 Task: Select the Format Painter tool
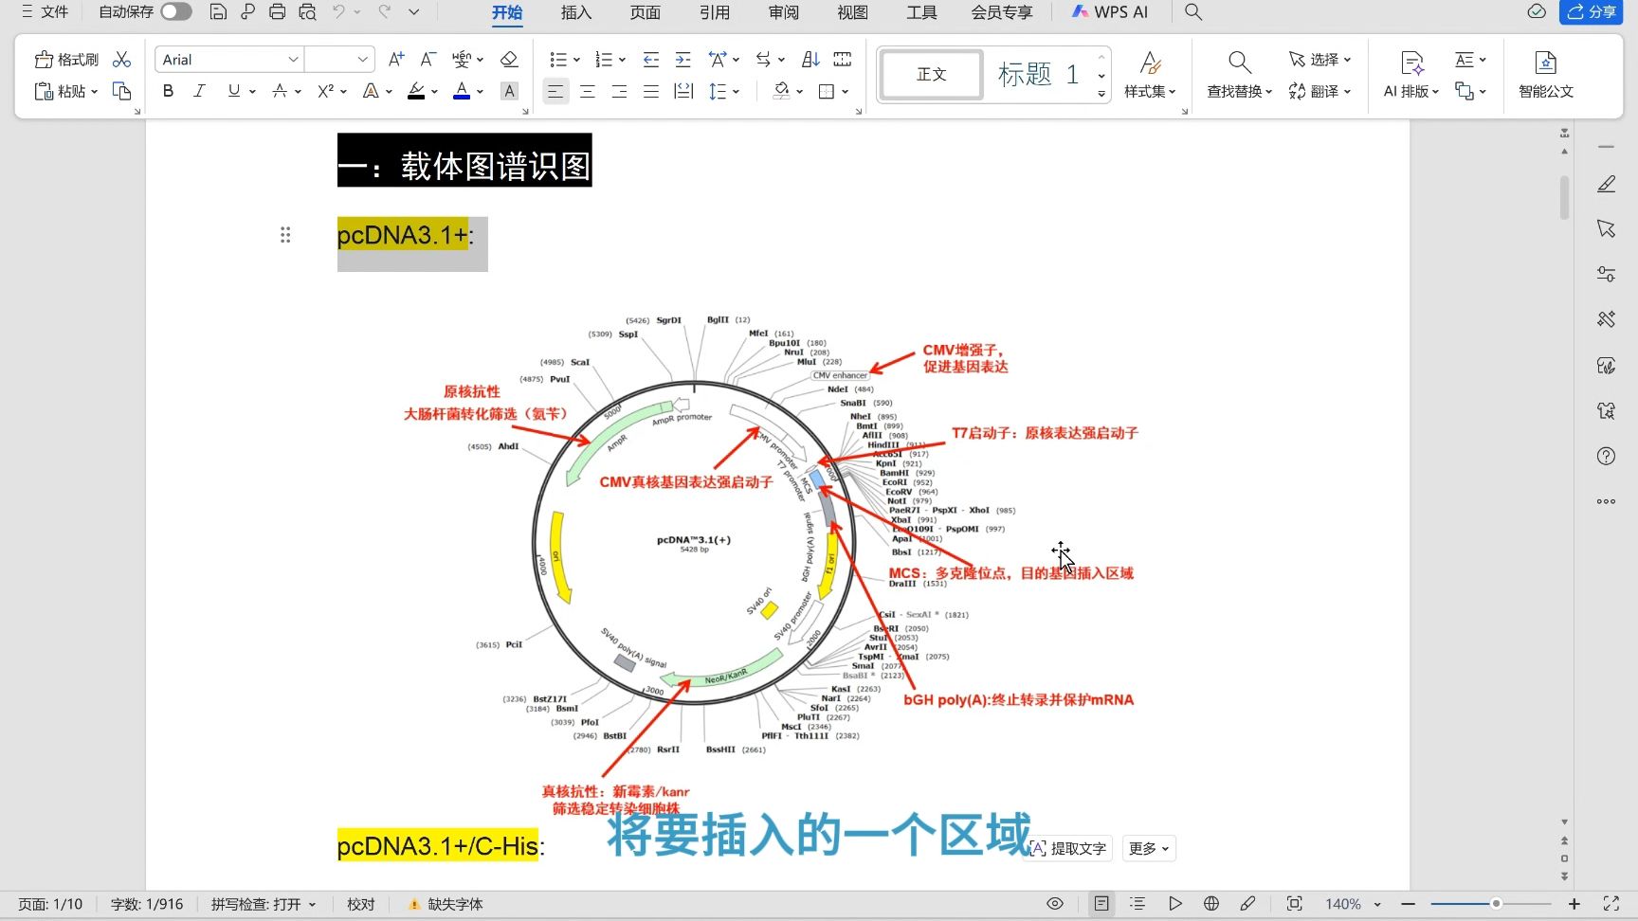click(64, 59)
